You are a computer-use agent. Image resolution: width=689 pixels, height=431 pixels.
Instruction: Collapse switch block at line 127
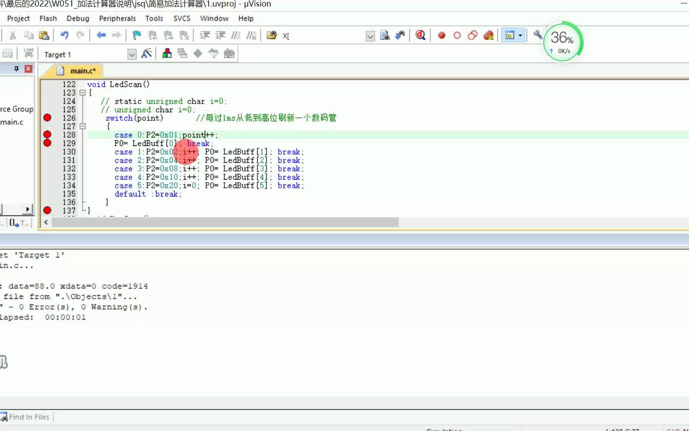(x=82, y=126)
